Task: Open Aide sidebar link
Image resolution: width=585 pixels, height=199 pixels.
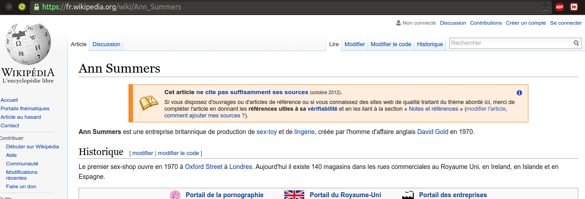Action: tap(11, 155)
